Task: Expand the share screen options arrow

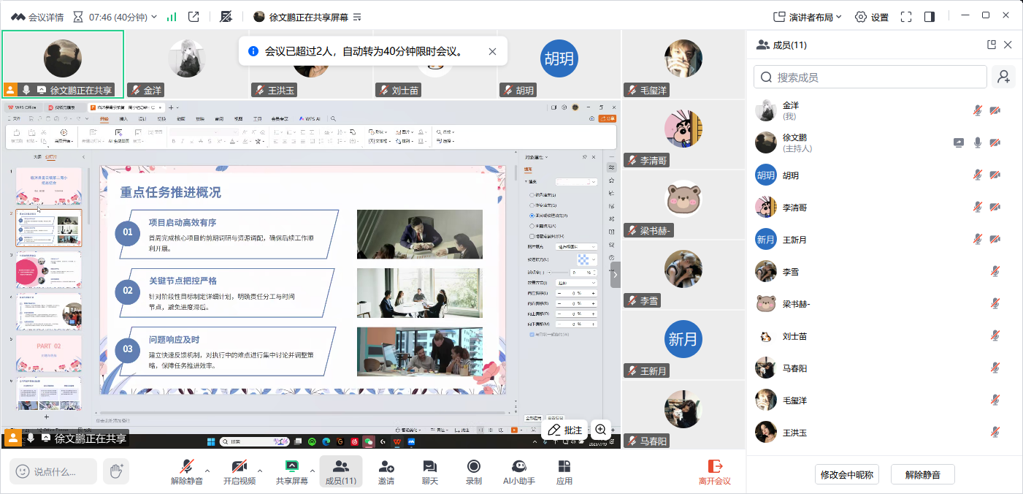Action: 313,470
